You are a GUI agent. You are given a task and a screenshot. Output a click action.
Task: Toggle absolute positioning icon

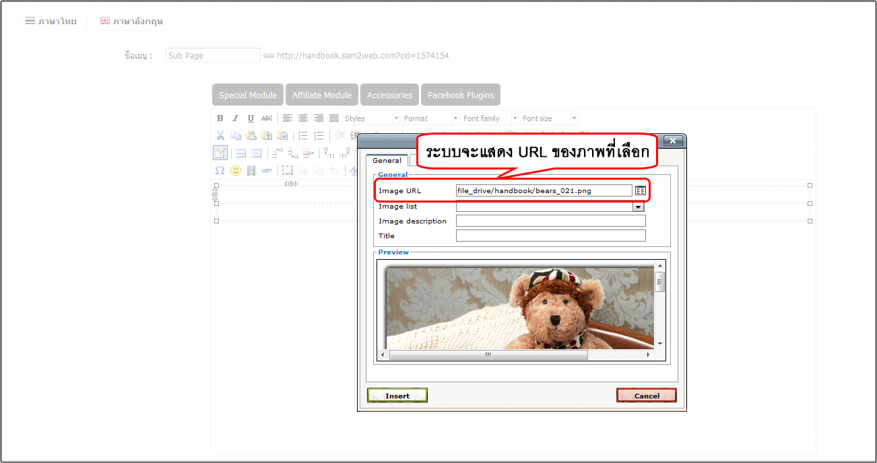pos(334,170)
